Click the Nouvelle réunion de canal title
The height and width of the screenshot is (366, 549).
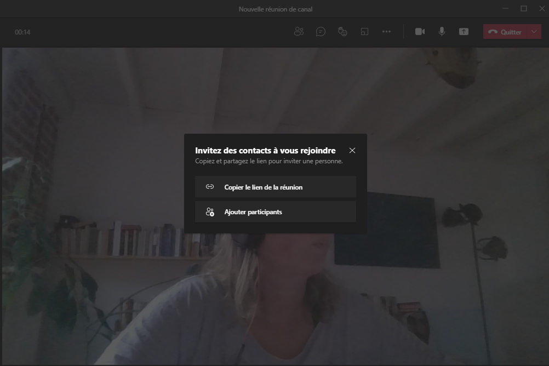pos(276,9)
